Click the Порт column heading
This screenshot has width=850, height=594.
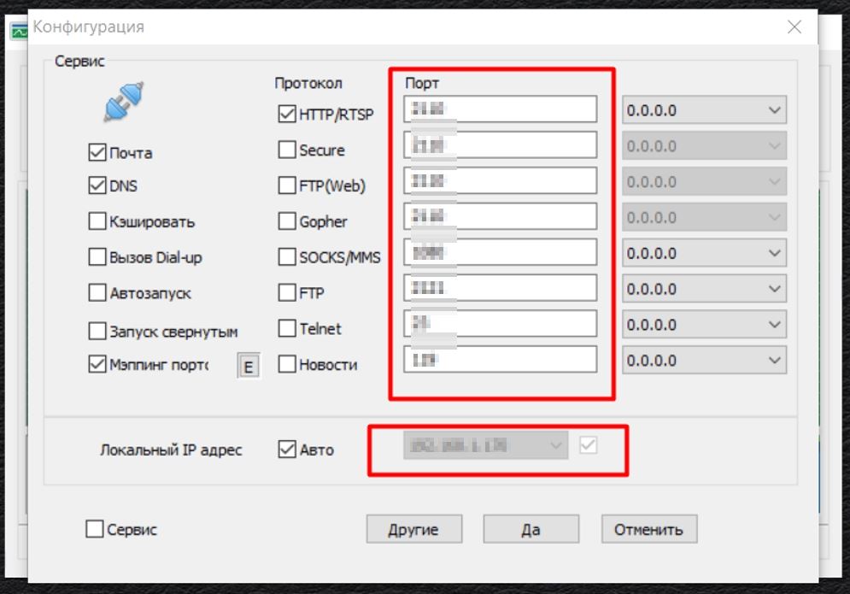point(422,83)
